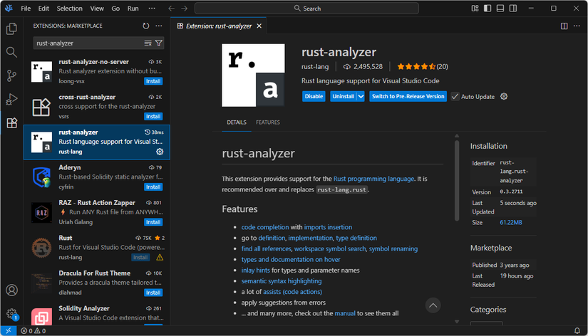The width and height of the screenshot is (588, 336).
Task: Click Switch to Pre-Release Version button
Action: [x=408, y=96]
